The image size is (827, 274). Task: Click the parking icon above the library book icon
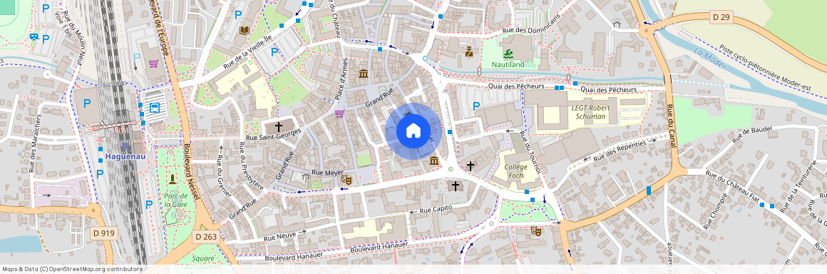238,14
